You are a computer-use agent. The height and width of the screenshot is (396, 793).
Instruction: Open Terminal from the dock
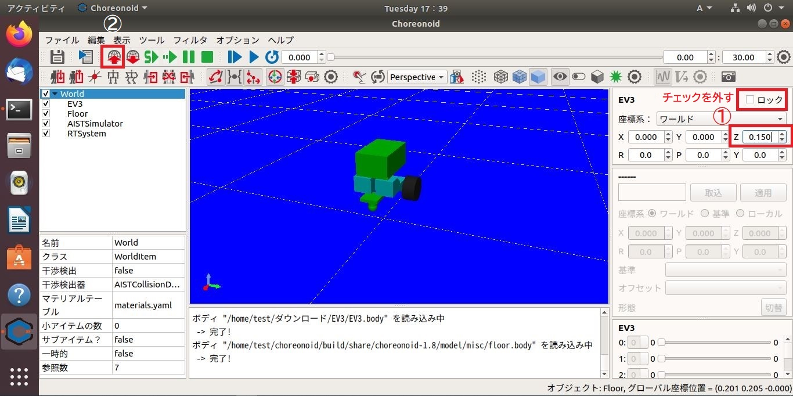[19, 110]
